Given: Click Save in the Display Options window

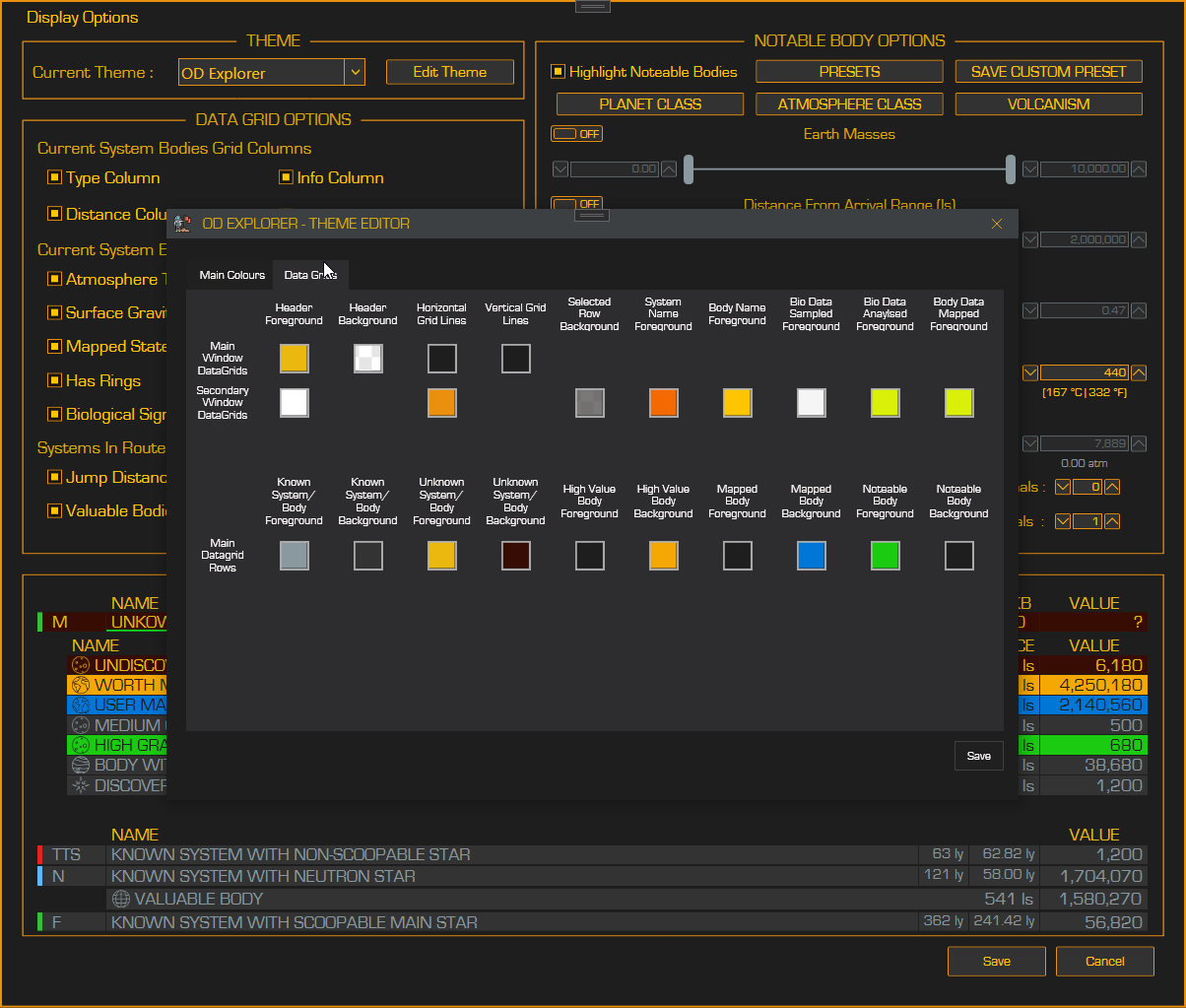Looking at the screenshot, I should click(997, 962).
